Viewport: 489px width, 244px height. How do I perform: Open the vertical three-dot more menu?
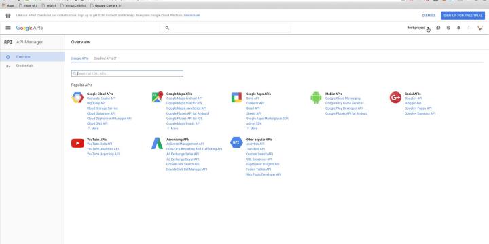point(469,28)
